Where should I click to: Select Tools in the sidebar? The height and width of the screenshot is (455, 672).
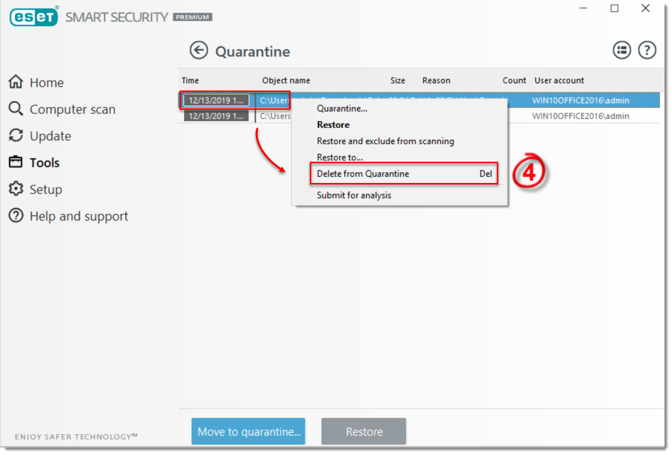tap(44, 163)
